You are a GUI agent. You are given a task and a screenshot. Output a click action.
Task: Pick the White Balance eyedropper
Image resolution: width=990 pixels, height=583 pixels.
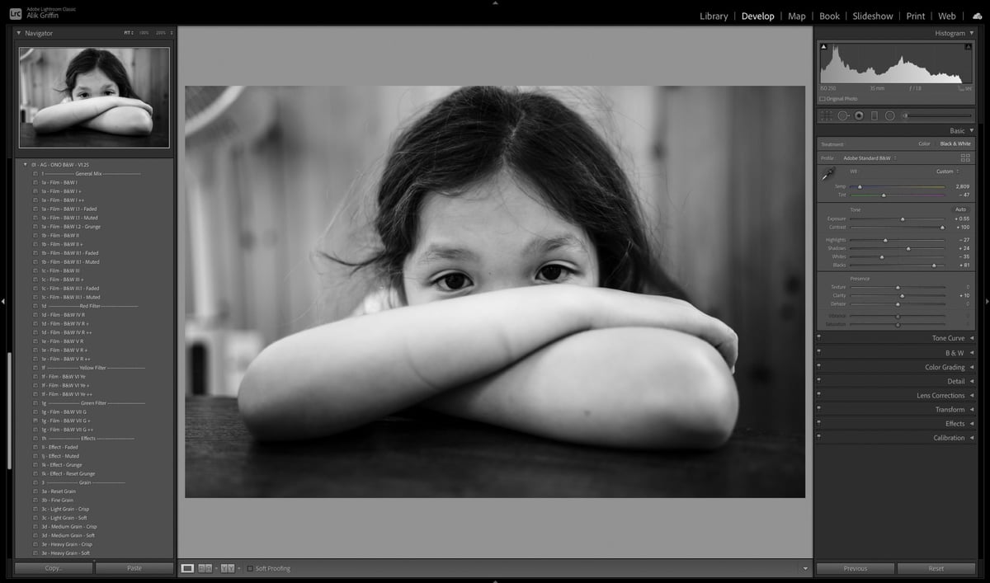tap(827, 175)
